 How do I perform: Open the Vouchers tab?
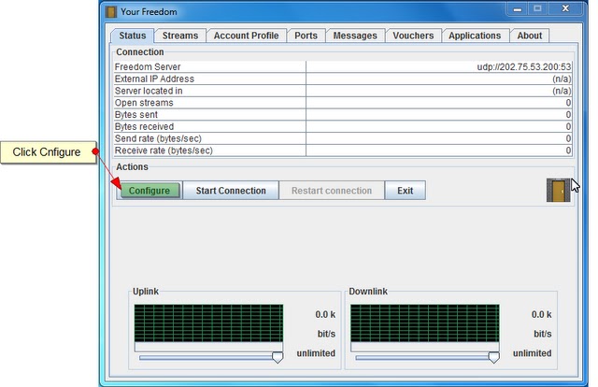click(413, 36)
